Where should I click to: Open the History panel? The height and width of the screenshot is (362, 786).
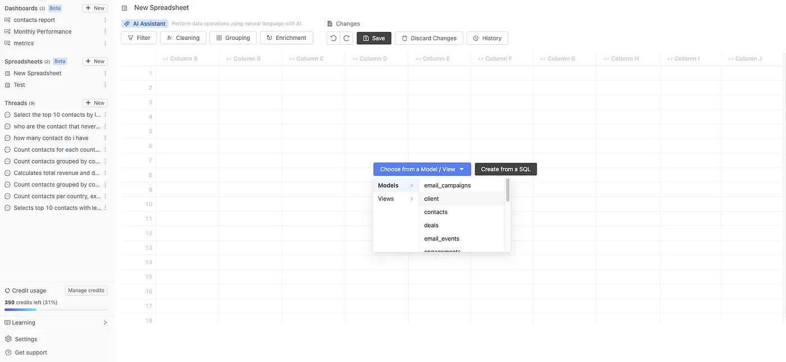coord(487,38)
